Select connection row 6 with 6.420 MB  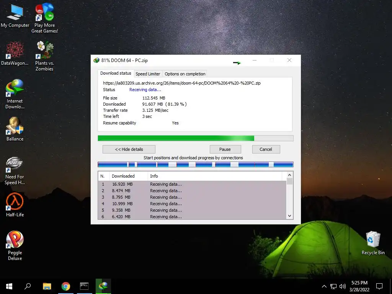point(192,217)
